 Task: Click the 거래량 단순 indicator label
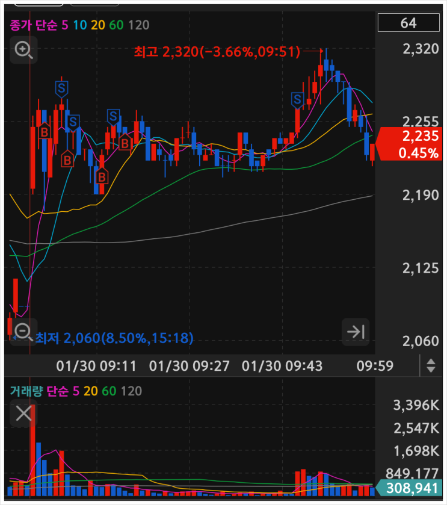pos(39,391)
